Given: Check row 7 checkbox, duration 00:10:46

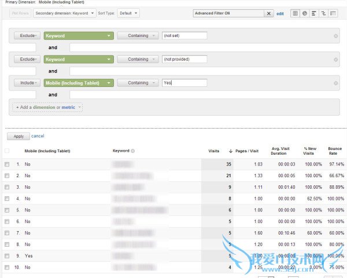Looking at the screenshot, I should tap(7, 233).
